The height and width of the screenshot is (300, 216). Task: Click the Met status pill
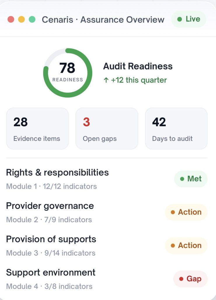(191, 179)
